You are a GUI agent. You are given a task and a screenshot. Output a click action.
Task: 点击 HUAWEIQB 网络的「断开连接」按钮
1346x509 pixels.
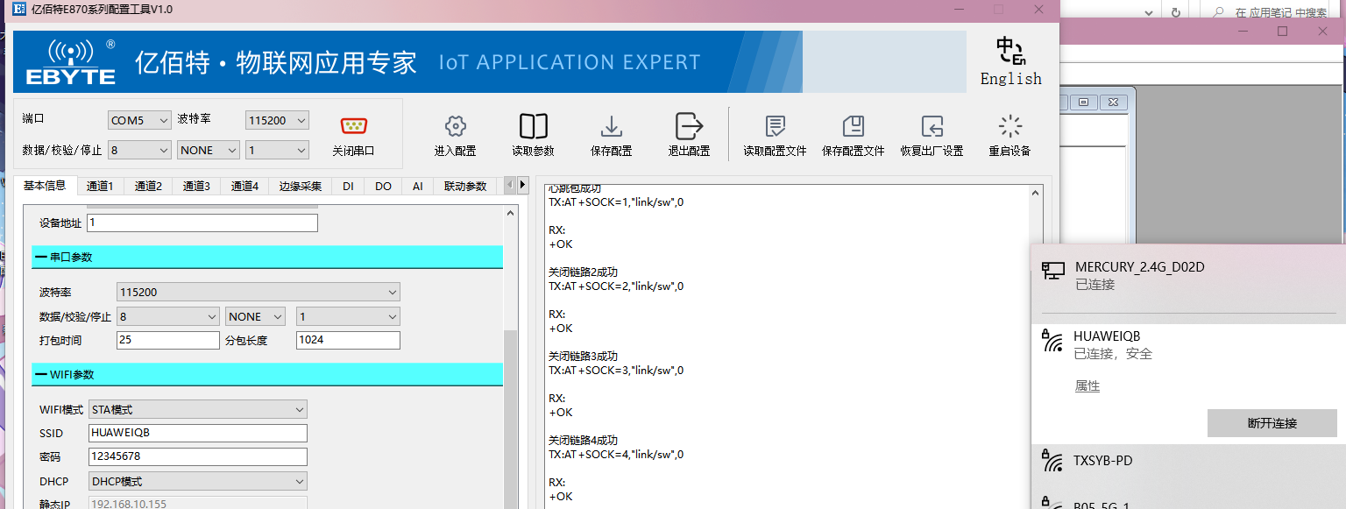1272,423
